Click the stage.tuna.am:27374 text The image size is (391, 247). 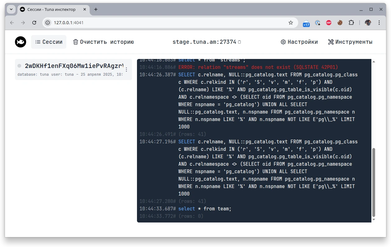click(205, 42)
